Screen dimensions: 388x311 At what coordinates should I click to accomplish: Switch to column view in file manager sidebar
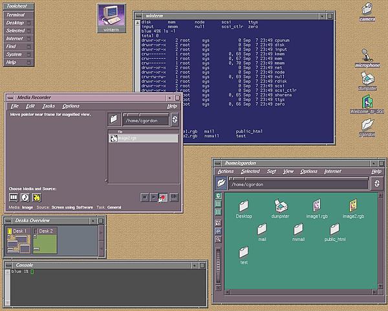click(x=218, y=212)
